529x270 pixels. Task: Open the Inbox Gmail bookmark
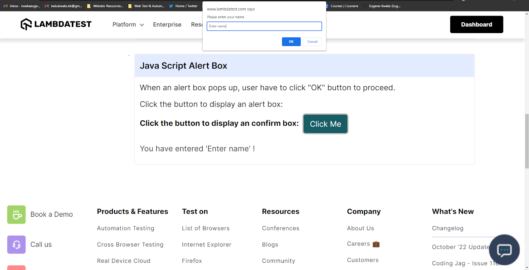pos(22,6)
